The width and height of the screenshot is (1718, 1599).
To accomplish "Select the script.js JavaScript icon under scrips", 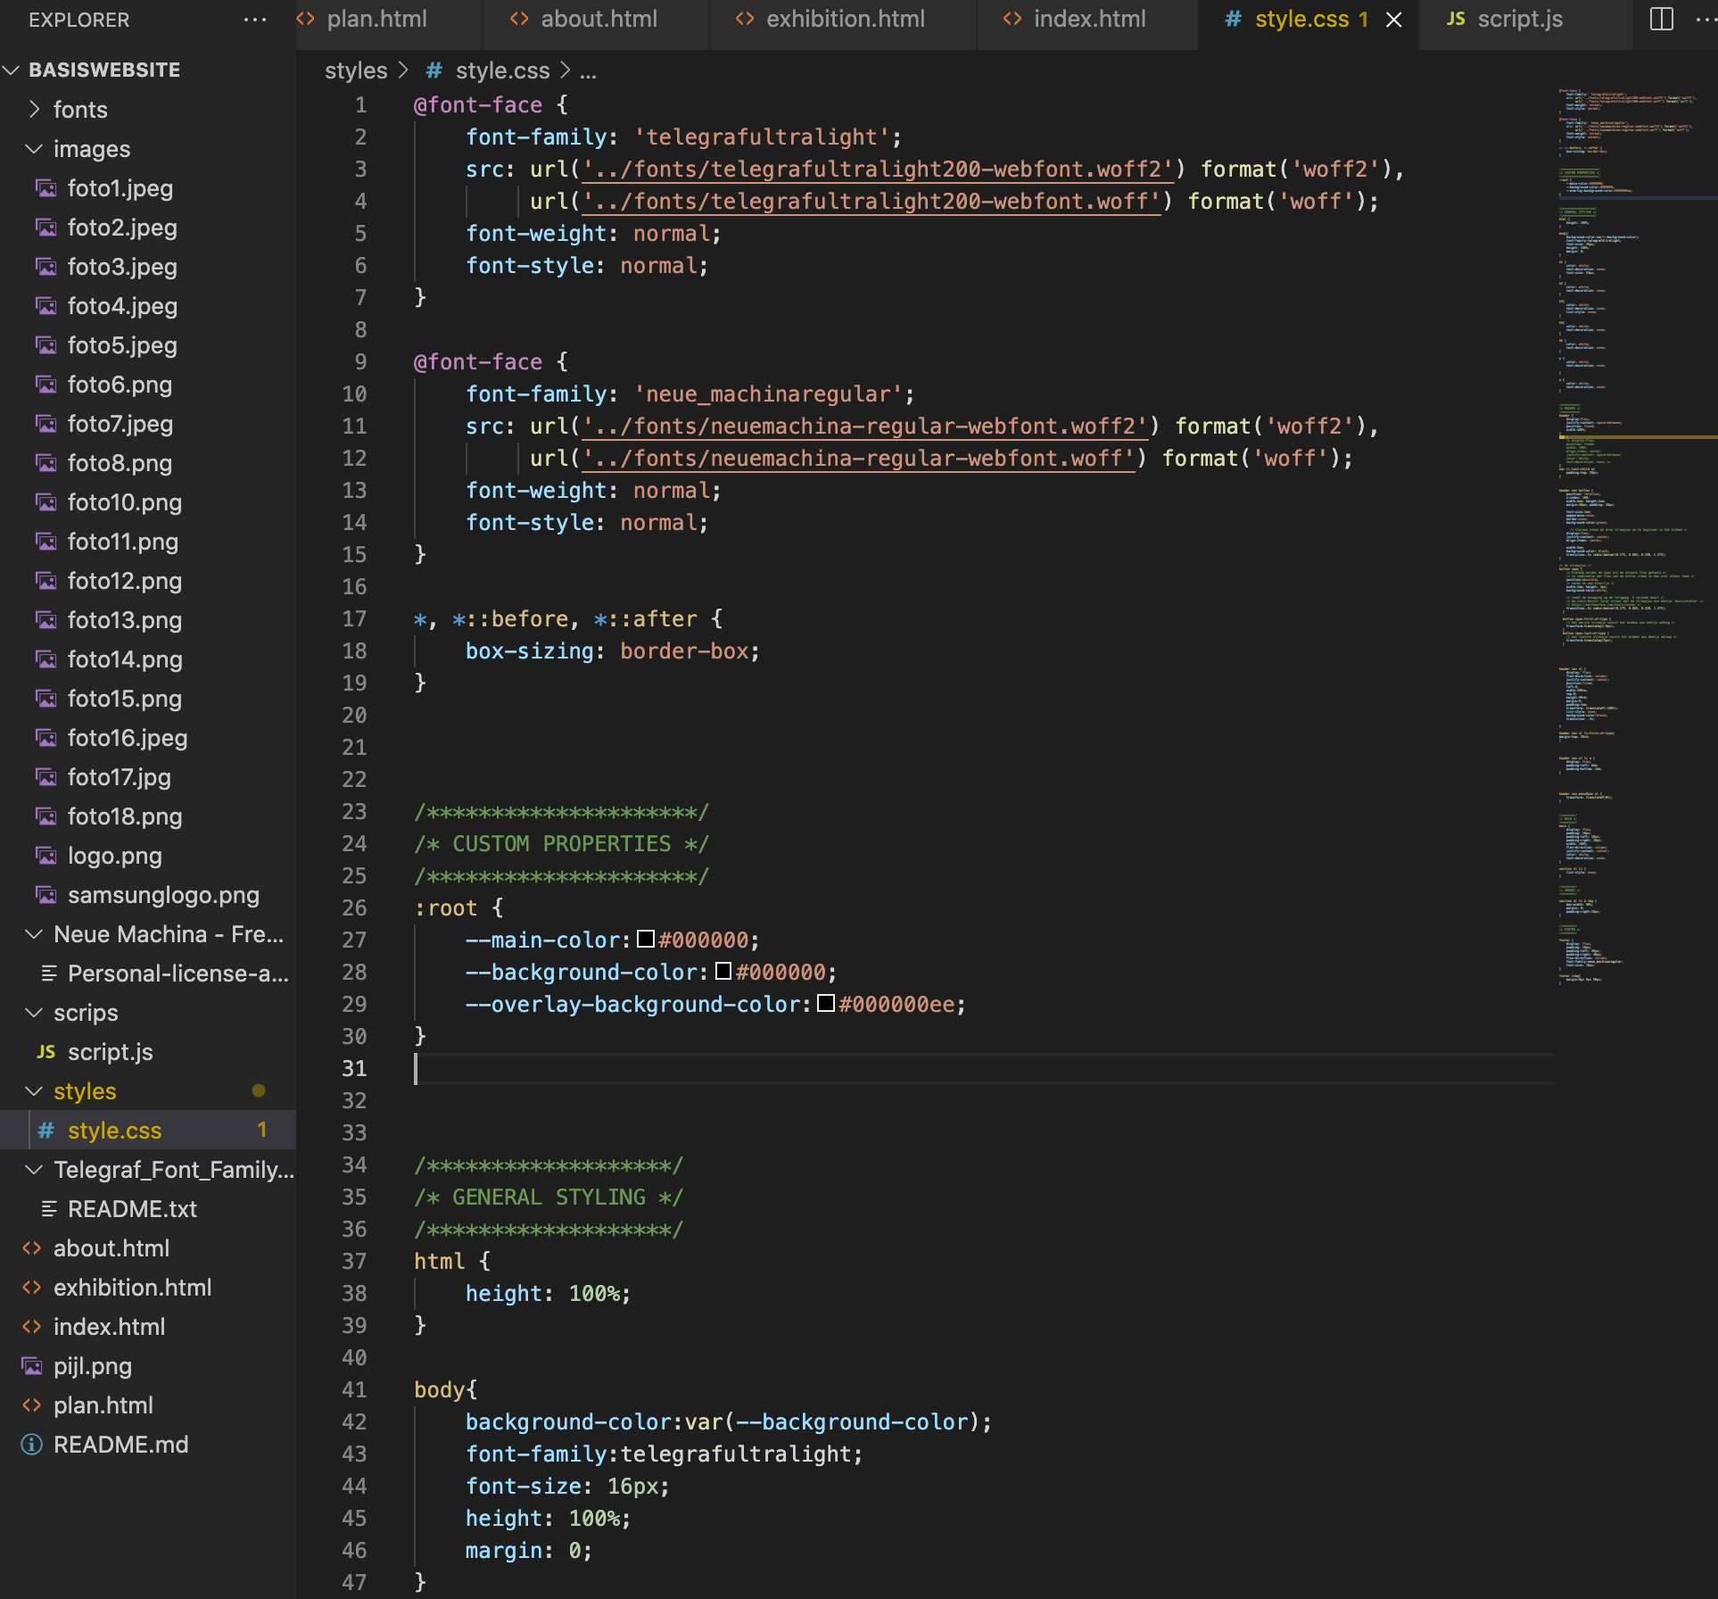I will 47,1051.
